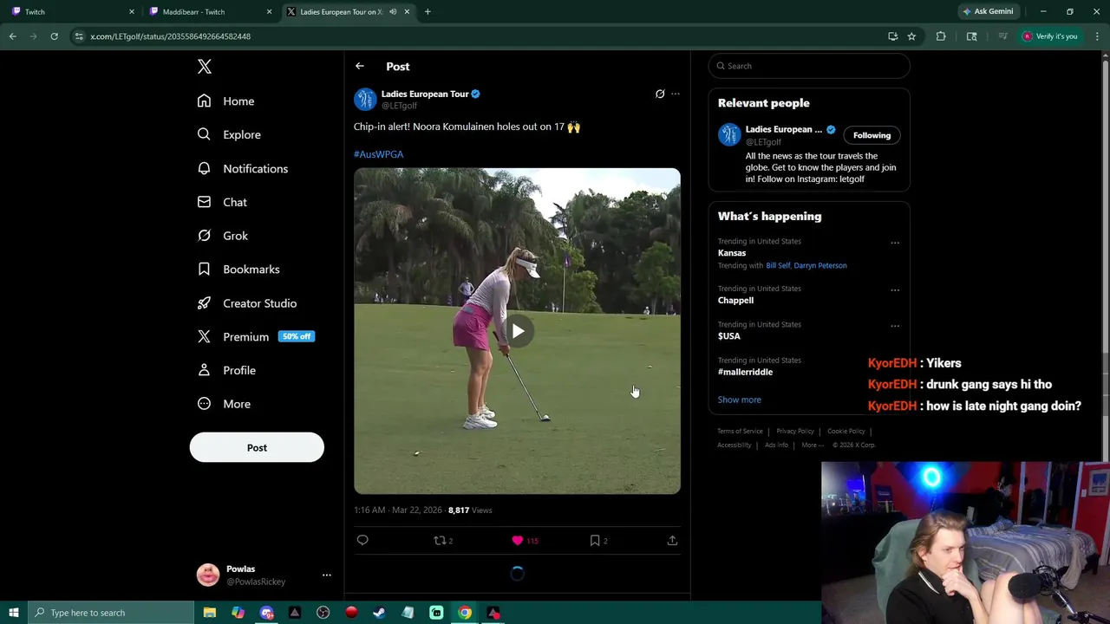The height and width of the screenshot is (624, 1110).
Task: Open Kansas trending topic
Action: click(x=732, y=253)
